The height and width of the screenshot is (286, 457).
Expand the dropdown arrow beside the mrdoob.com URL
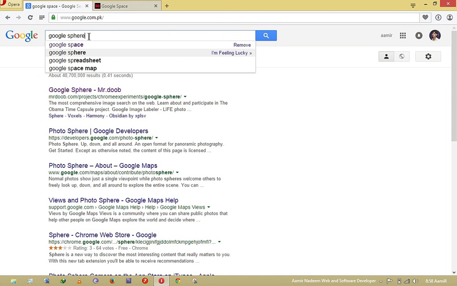tap(185, 97)
